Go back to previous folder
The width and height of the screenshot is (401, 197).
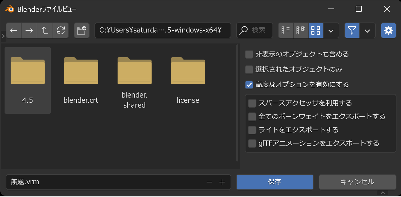tap(14, 30)
